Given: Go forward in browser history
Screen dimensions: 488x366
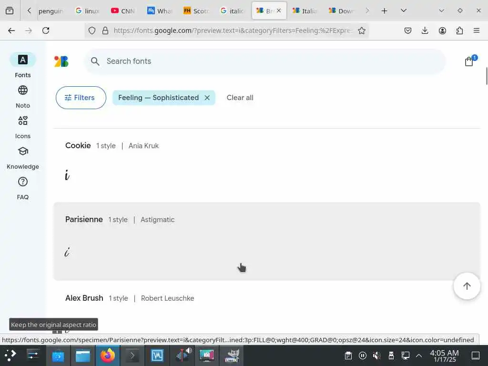Looking at the screenshot, I should click(29, 30).
